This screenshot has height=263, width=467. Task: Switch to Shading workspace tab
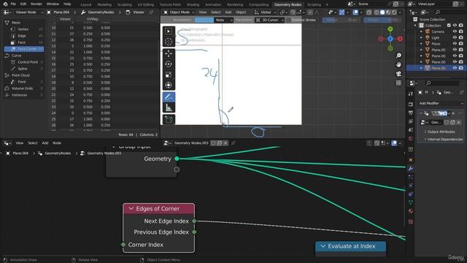click(193, 4)
